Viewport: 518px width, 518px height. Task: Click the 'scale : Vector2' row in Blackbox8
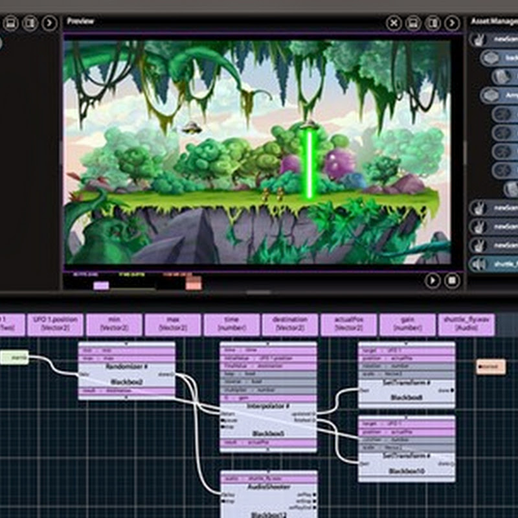(x=407, y=374)
